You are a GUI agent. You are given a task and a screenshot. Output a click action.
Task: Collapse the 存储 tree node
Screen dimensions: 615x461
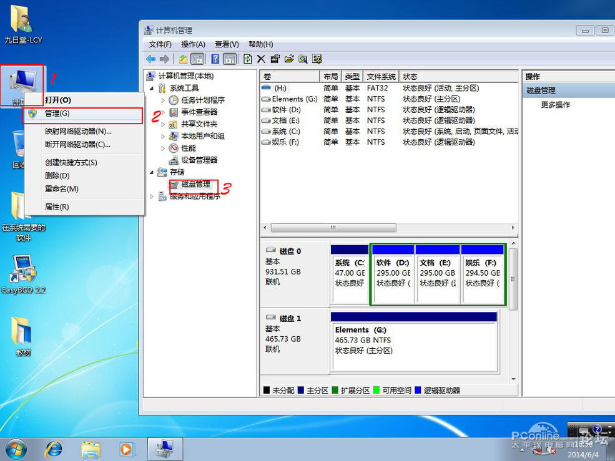point(152,172)
